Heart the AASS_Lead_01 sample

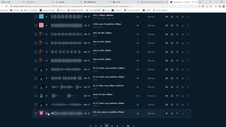tap(177, 25)
